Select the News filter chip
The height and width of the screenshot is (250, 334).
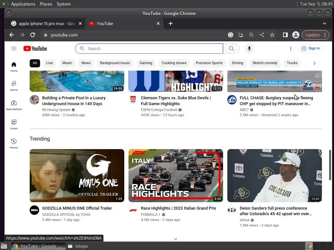(86, 63)
